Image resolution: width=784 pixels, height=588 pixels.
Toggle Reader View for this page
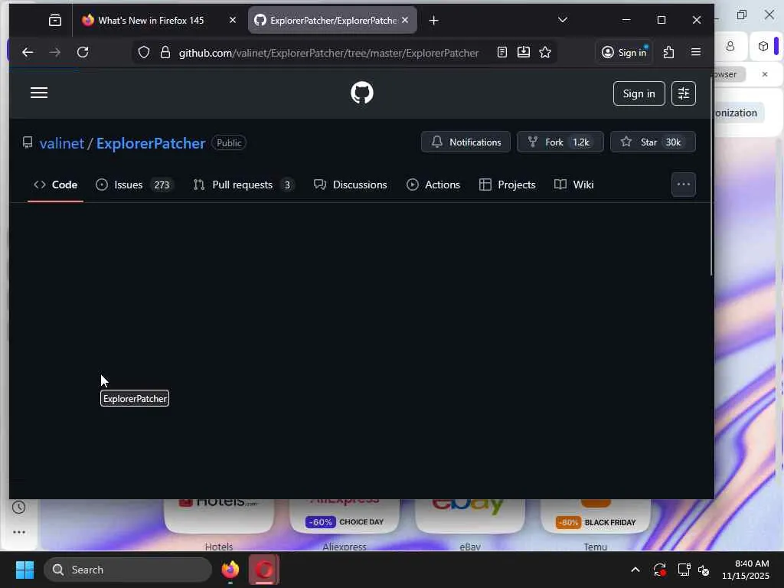[502, 53]
